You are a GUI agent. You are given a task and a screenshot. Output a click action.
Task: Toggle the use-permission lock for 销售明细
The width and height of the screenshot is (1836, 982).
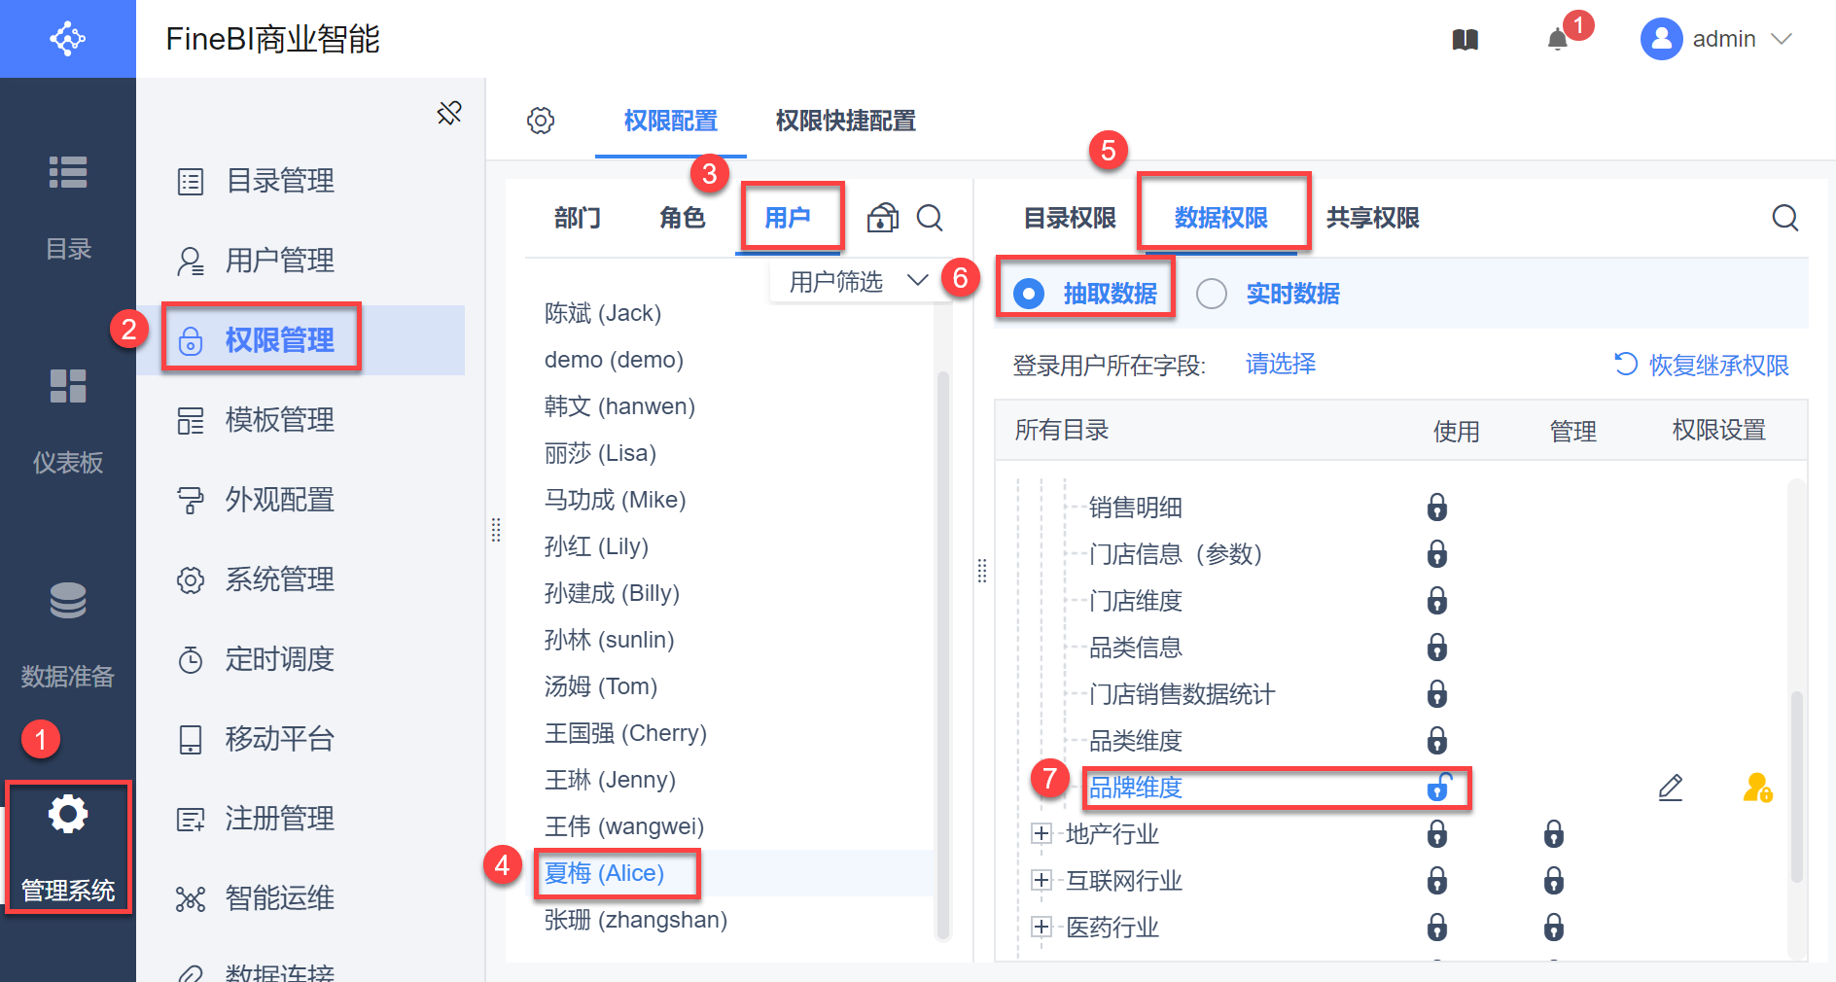pyautogui.click(x=1436, y=508)
